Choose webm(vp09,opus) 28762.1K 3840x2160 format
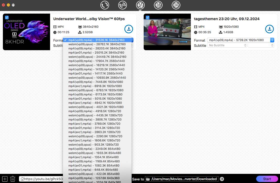Image resolution: width=280 pixels, height=183 pixels. tap(97, 44)
